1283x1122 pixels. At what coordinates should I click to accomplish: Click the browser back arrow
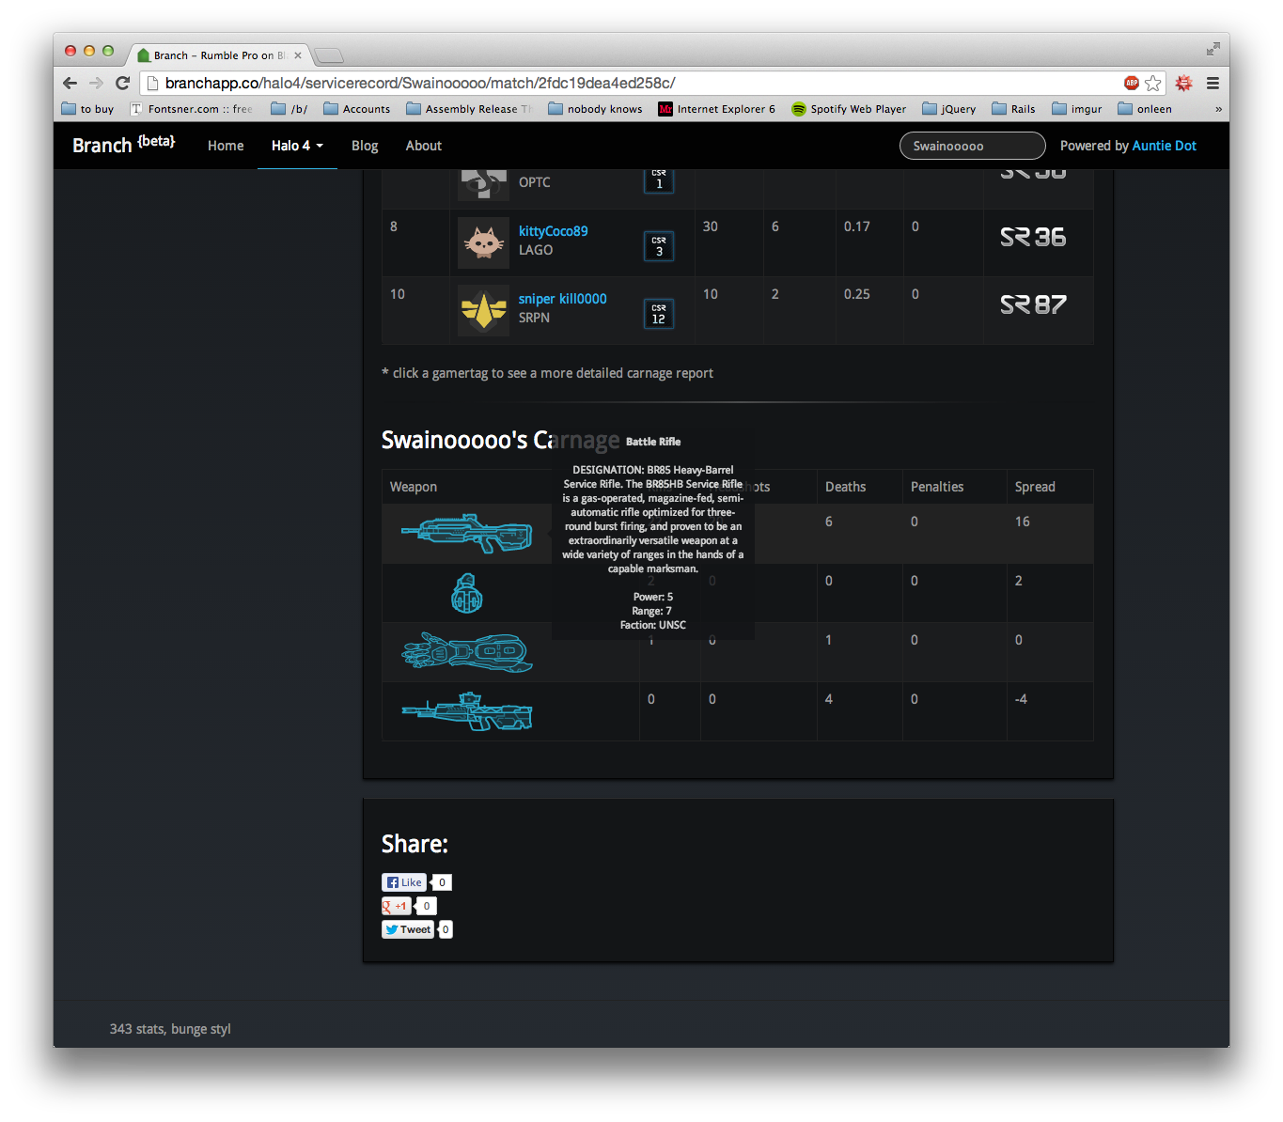(70, 83)
